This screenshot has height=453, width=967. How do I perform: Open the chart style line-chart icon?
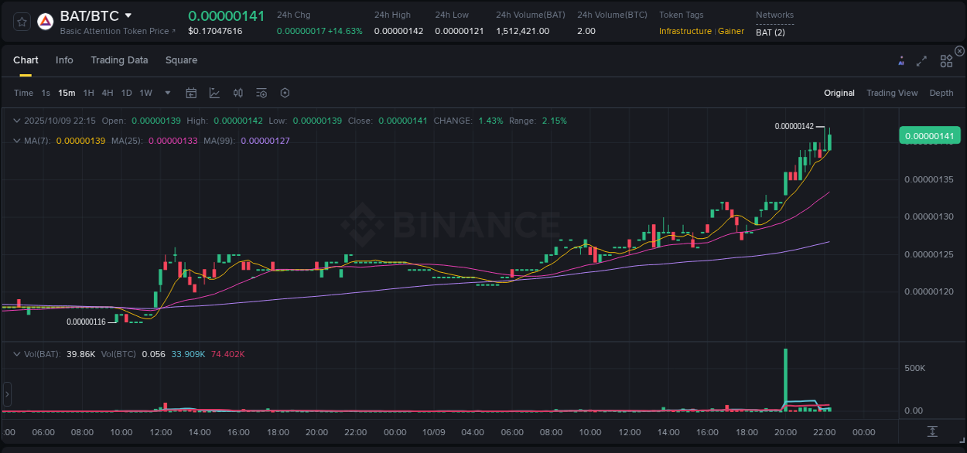[x=214, y=93]
